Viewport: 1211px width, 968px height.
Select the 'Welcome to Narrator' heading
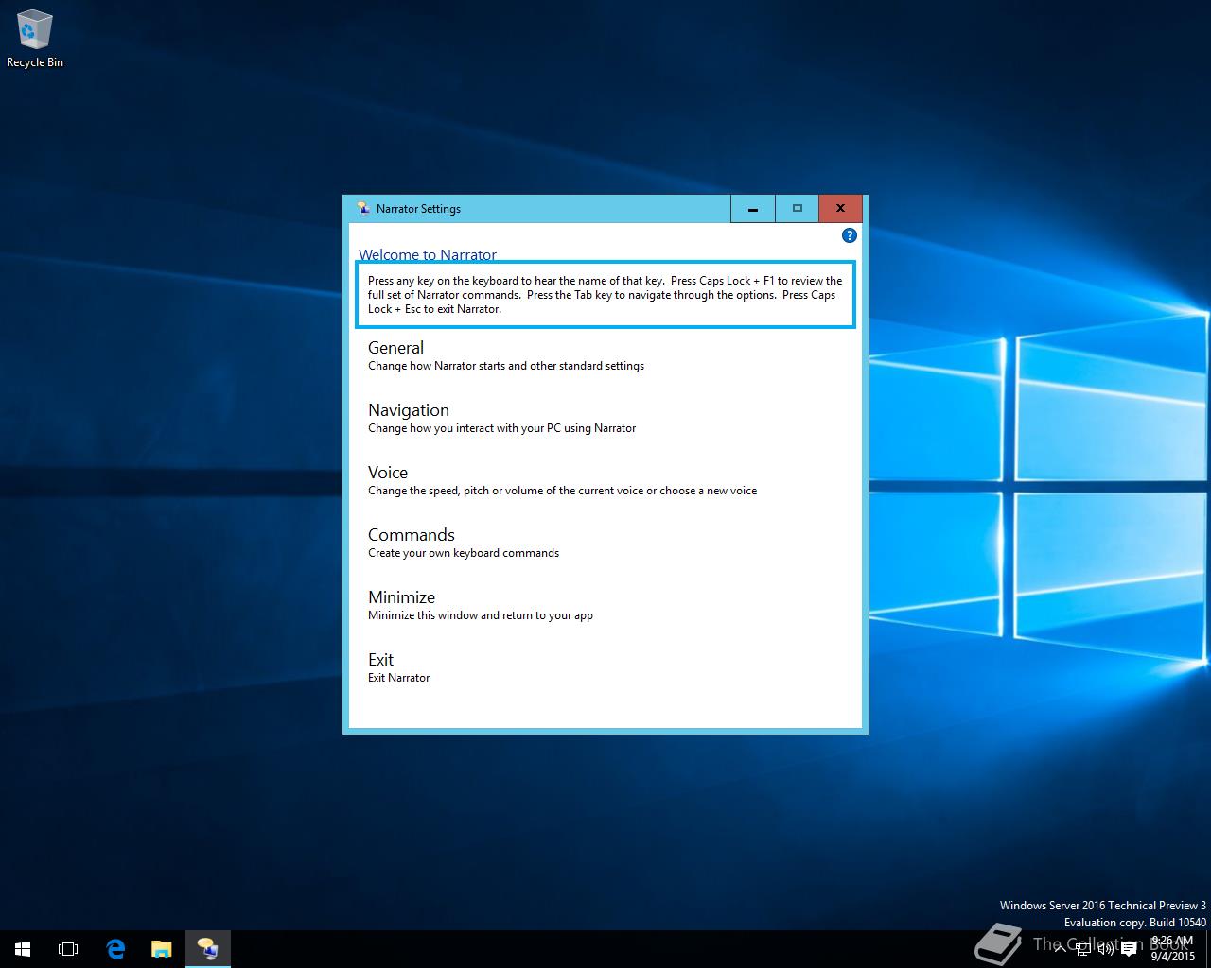(x=428, y=255)
